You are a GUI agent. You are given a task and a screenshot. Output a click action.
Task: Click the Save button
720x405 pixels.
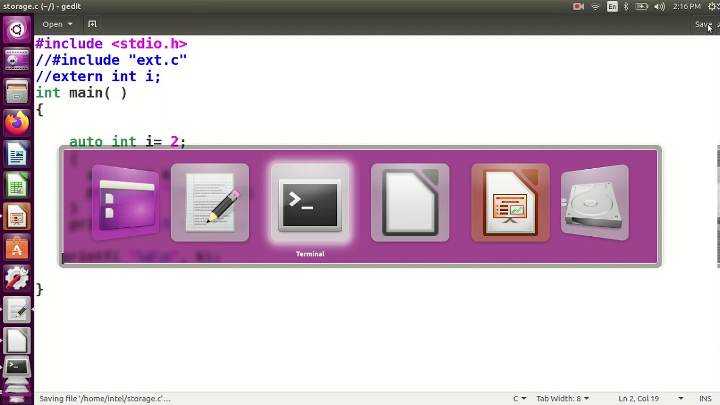704,24
